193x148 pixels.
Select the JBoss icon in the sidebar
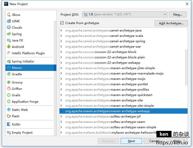[x=9, y=15]
